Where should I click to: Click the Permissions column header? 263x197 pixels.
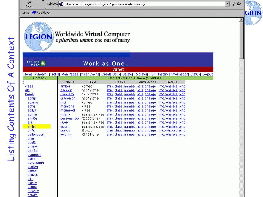tap(147, 82)
